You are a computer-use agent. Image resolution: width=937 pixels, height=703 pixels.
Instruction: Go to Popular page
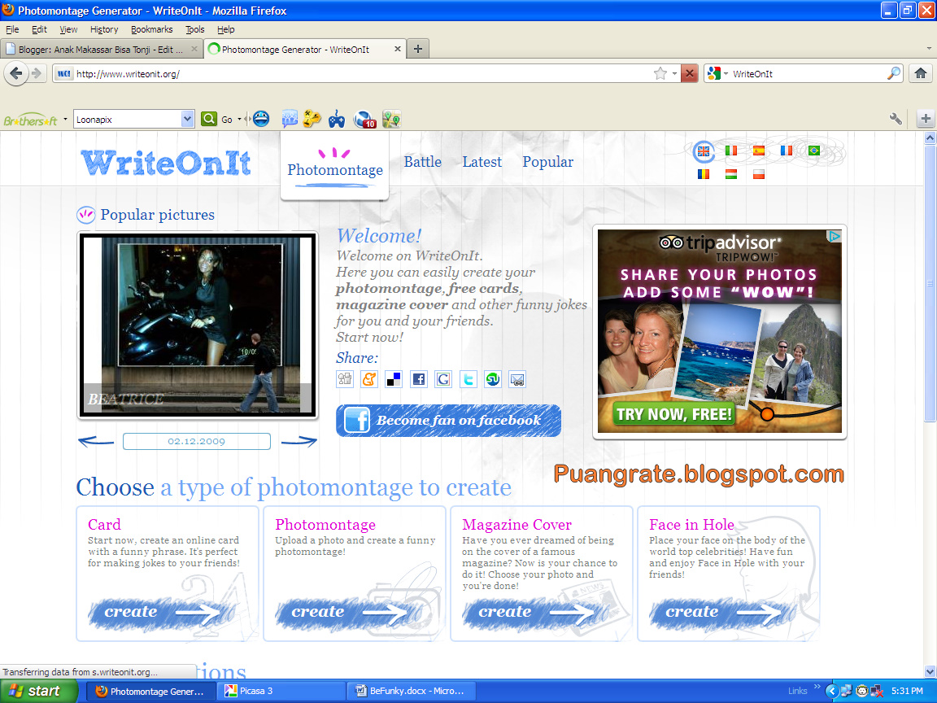point(547,162)
